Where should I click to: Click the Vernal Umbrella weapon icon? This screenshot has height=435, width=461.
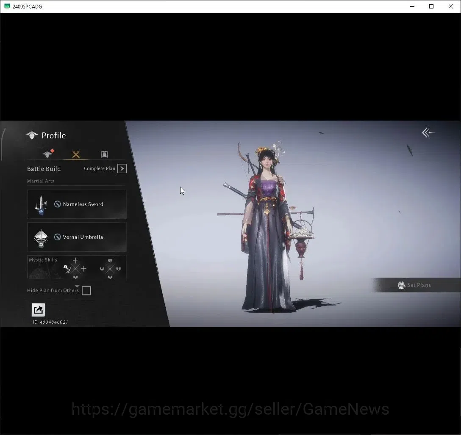coord(41,238)
